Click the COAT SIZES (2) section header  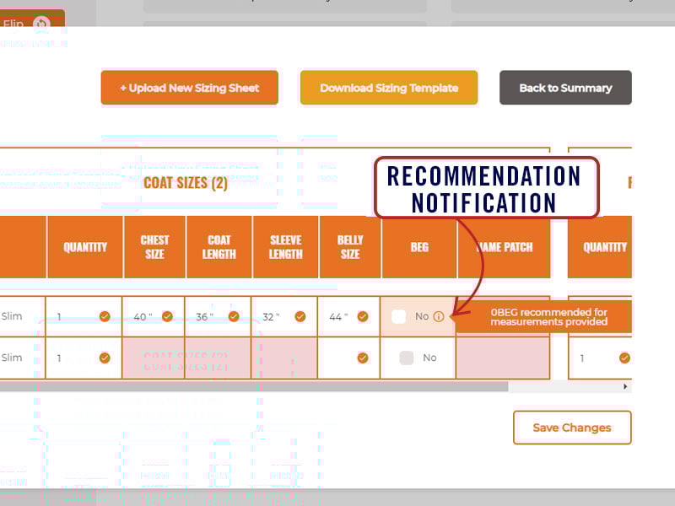tap(186, 183)
